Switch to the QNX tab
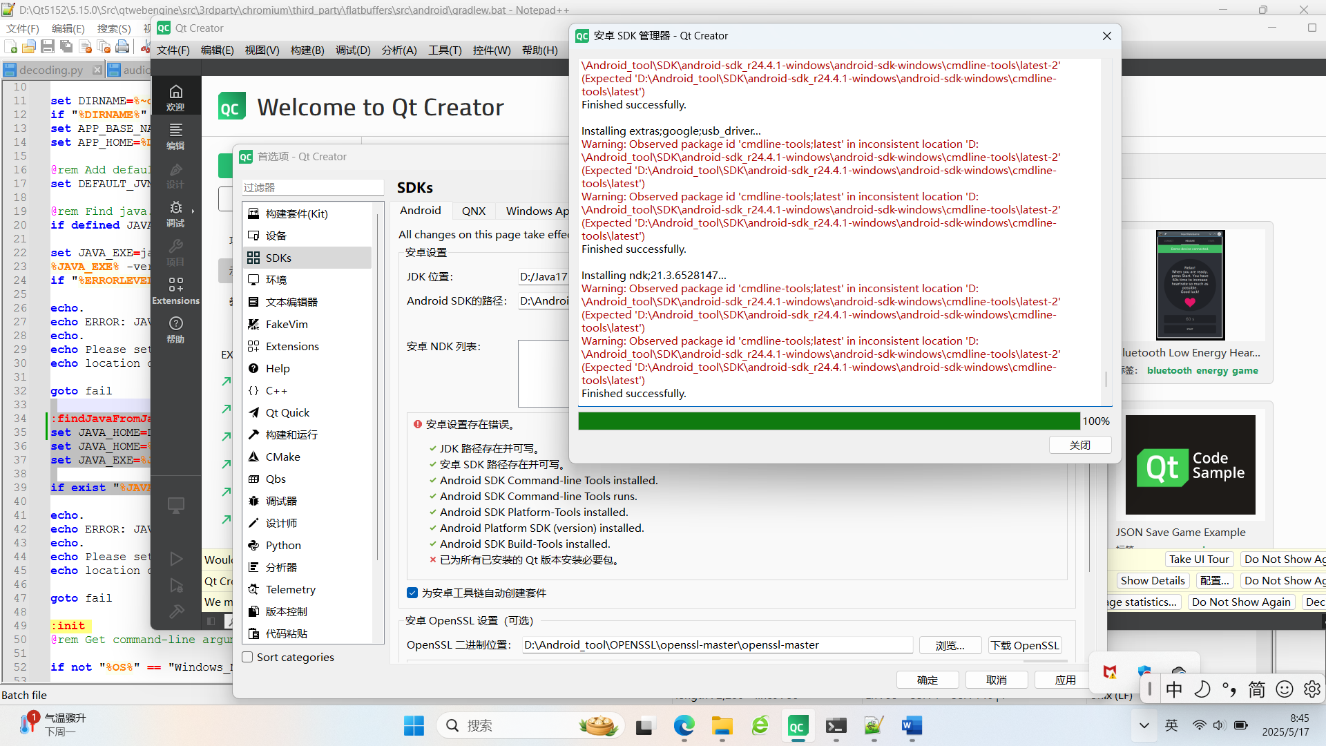 point(474,211)
